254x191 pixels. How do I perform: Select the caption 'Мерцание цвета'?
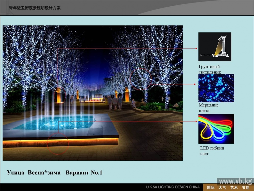click(209, 108)
